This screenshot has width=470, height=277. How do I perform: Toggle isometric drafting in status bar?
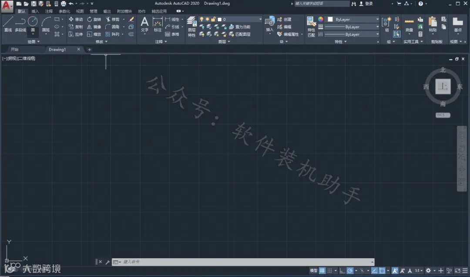coord(362,270)
